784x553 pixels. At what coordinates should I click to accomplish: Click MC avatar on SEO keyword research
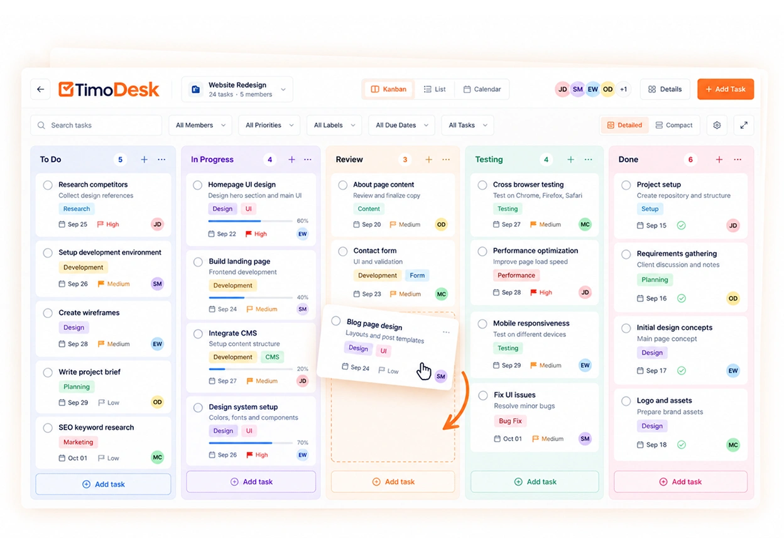pyautogui.click(x=158, y=457)
